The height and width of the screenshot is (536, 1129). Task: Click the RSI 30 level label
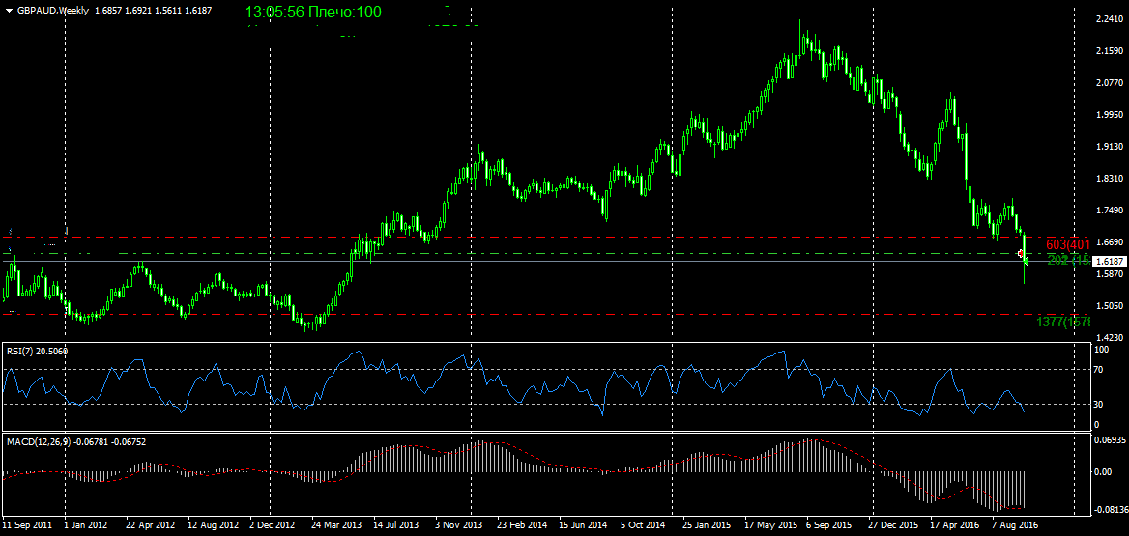click(x=1099, y=405)
